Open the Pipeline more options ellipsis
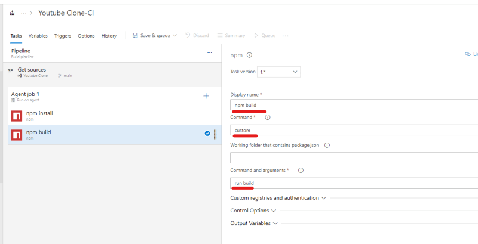The height and width of the screenshot is (244, 478). [210, 52]
